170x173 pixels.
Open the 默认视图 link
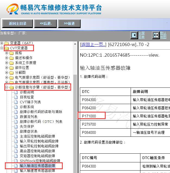(x=163, y=35)
